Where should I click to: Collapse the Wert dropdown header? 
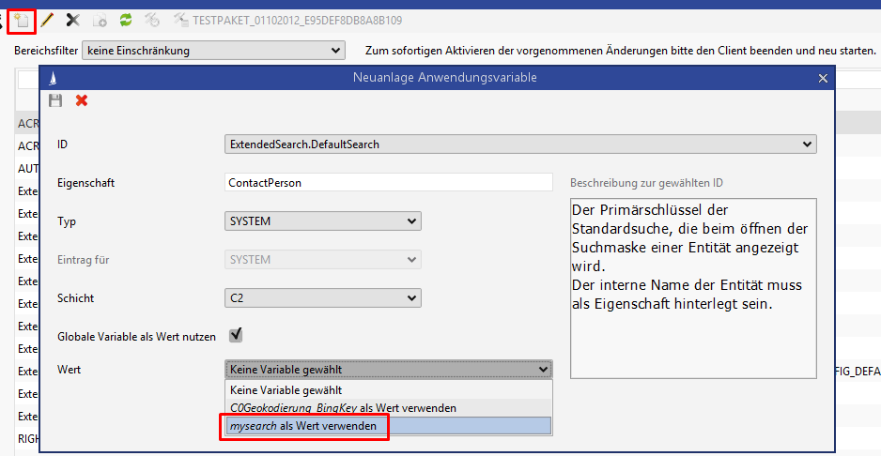(388, 370)
